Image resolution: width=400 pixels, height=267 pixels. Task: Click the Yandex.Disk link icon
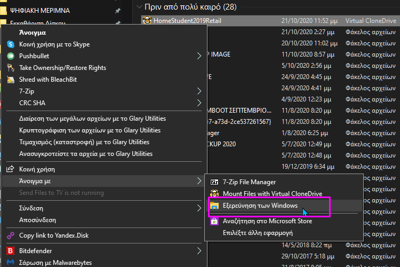coord(11,235)
